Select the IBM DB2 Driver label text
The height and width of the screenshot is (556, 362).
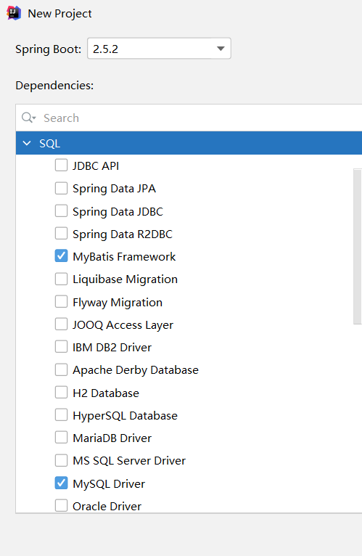coord(112,348)
